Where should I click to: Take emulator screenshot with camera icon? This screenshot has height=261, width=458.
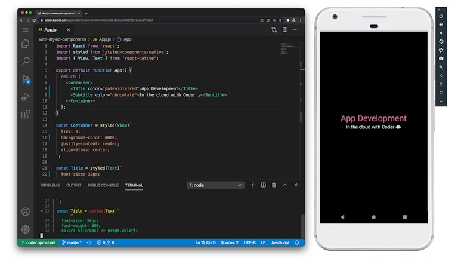click(x=441, y=59)
